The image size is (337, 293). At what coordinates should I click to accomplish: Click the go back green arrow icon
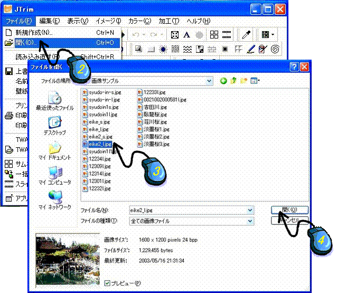point(223,81)
